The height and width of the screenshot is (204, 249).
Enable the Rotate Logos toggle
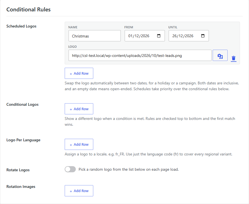(x=70, y=169)
